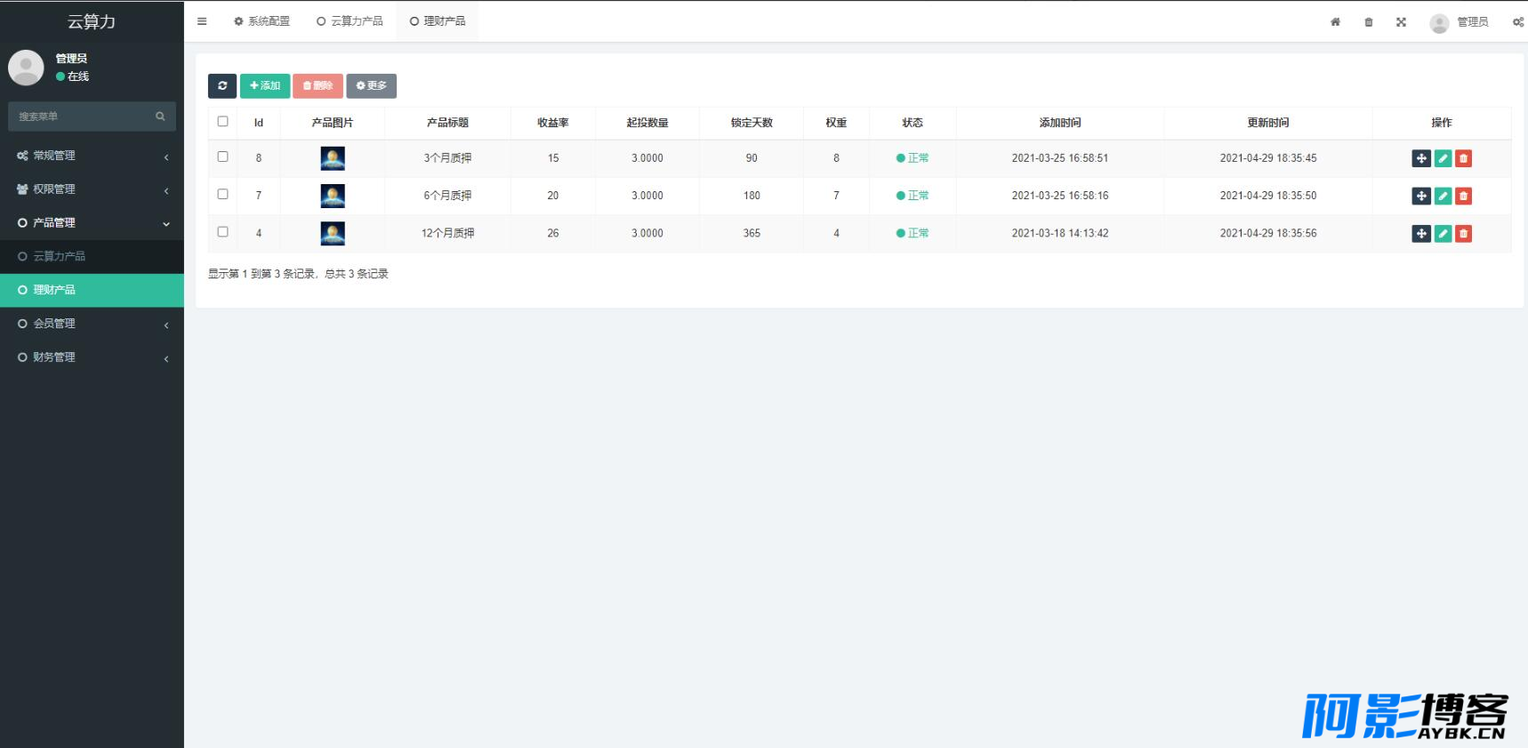
Task: Click the 搜索菜单 search field
Action: click(x=92, y=117)
